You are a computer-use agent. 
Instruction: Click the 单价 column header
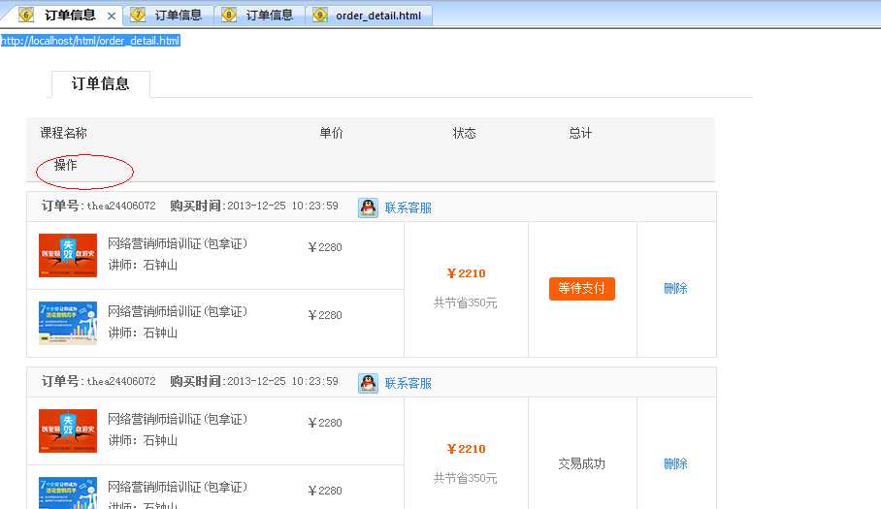pos(331,133)
